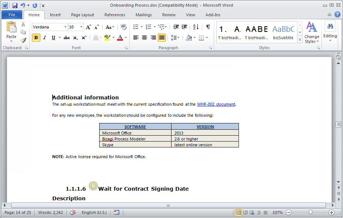Zoom in with the plus button
Screen dimensions: 343x218
click(x=332, y=212)
